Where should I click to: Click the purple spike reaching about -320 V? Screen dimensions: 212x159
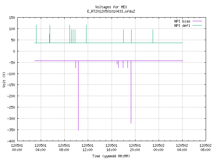(x=131, y=92)
